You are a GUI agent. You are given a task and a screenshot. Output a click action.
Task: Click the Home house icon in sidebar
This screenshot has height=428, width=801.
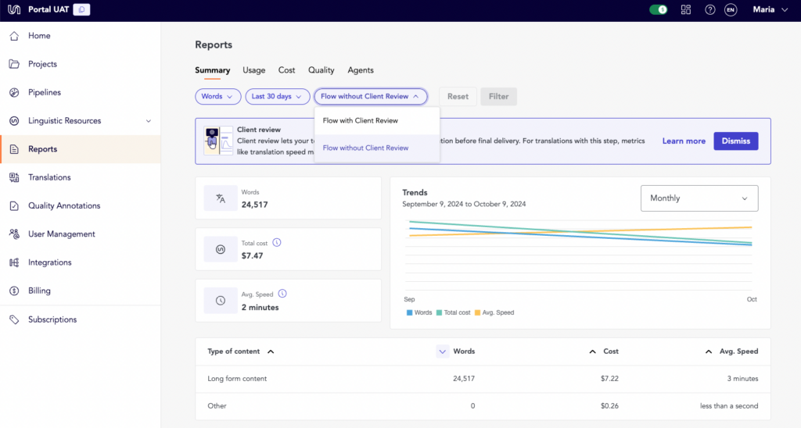point(14,36)
